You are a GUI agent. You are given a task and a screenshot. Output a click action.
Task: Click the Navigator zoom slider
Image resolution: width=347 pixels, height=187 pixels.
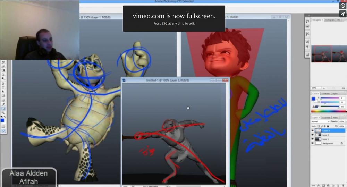[x=334, y=88]
